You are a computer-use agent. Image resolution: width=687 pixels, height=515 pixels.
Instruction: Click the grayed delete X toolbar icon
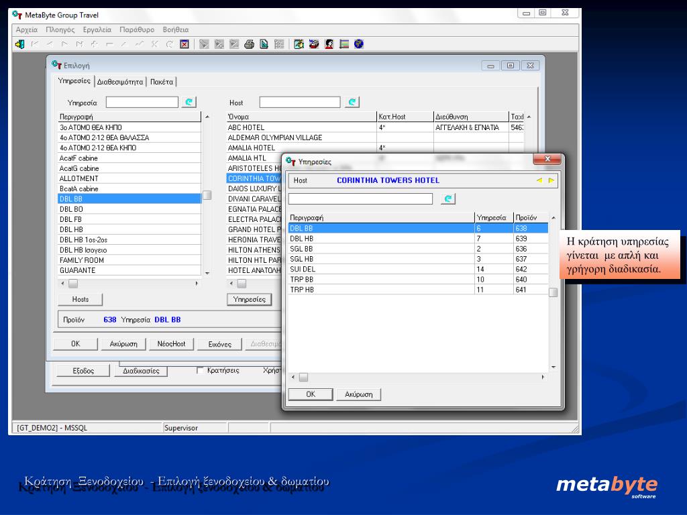click(x=154, y=44)
